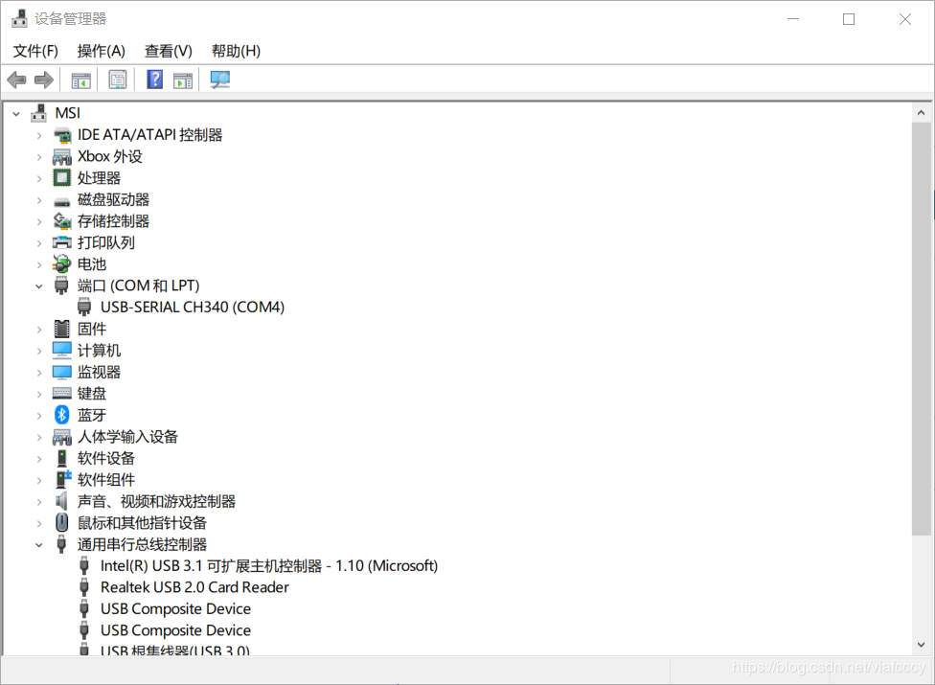Viewport: 935px width, 685px height.
Task: Click the IDE ATA/ATAPI controller icon
Action: (62, 135)
